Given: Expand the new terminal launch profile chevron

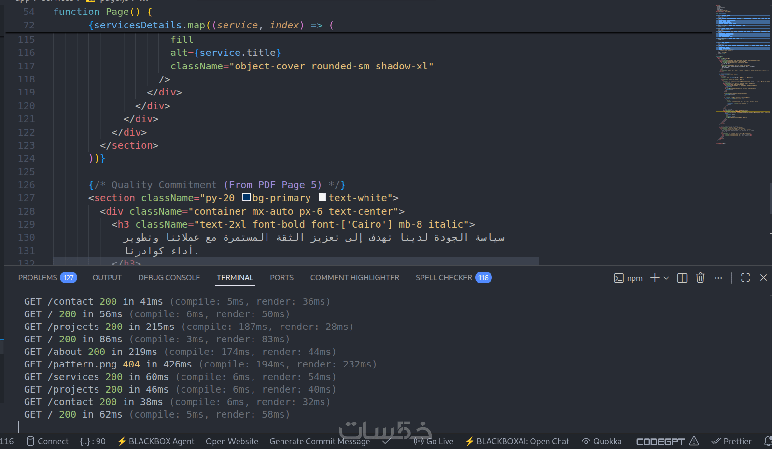Looking at the screenshot, I should tap(666, 278).
